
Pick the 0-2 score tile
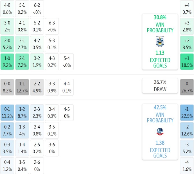click(x=7, y=130)
